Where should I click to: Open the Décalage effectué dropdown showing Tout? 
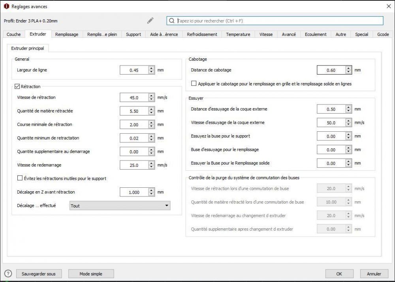(x=120, y=205)
